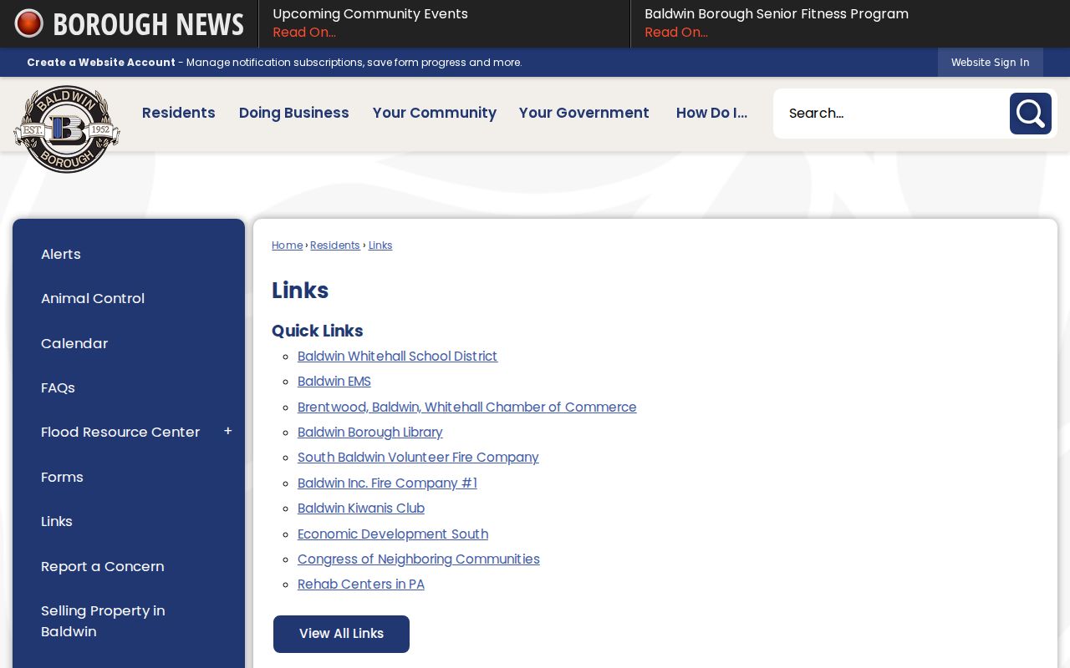The height and width of the screenshot is (668, 1070).
Task: Click the Search input field
Action: [x=891, y=114]
